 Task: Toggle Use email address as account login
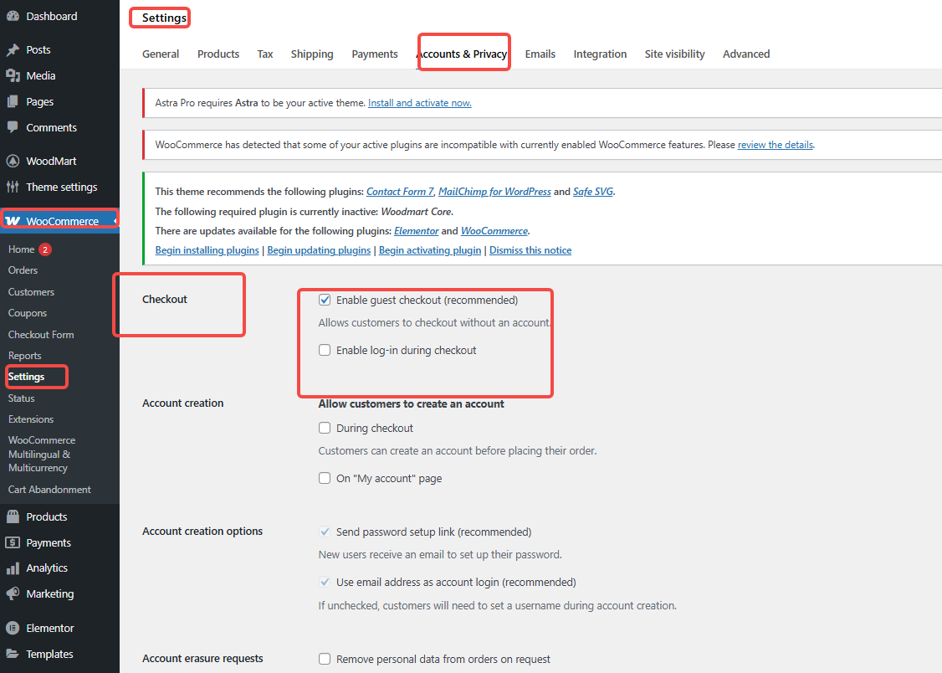coord(325,583)
